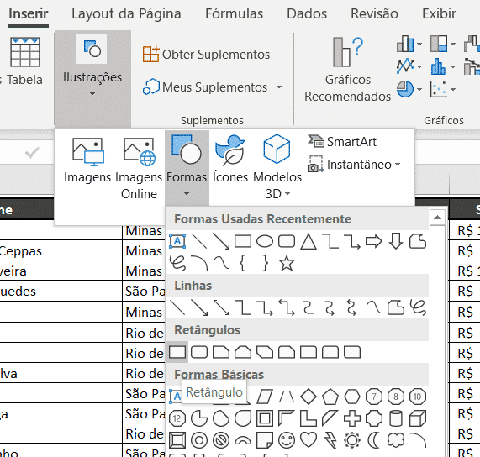Select the octagon shape labeled 8
This screenshot has height=457, width=480.
click(x=396, y=397)
